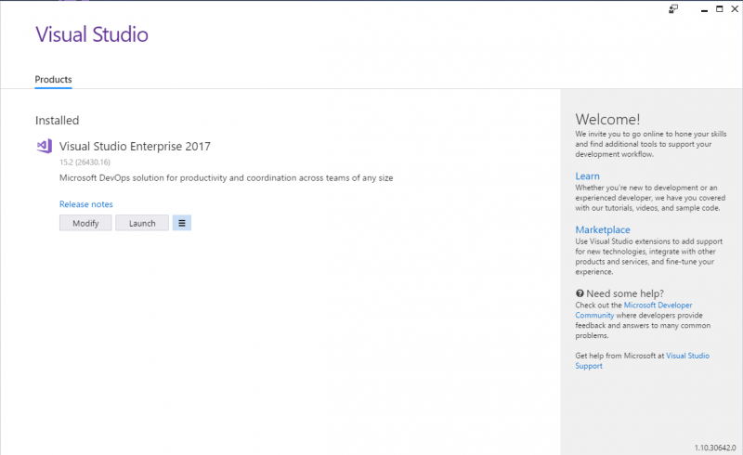The height and width of the screenshot is (455, 743).
Task: Open the hamburger more-options menu
Action: (x=182, y=223)
